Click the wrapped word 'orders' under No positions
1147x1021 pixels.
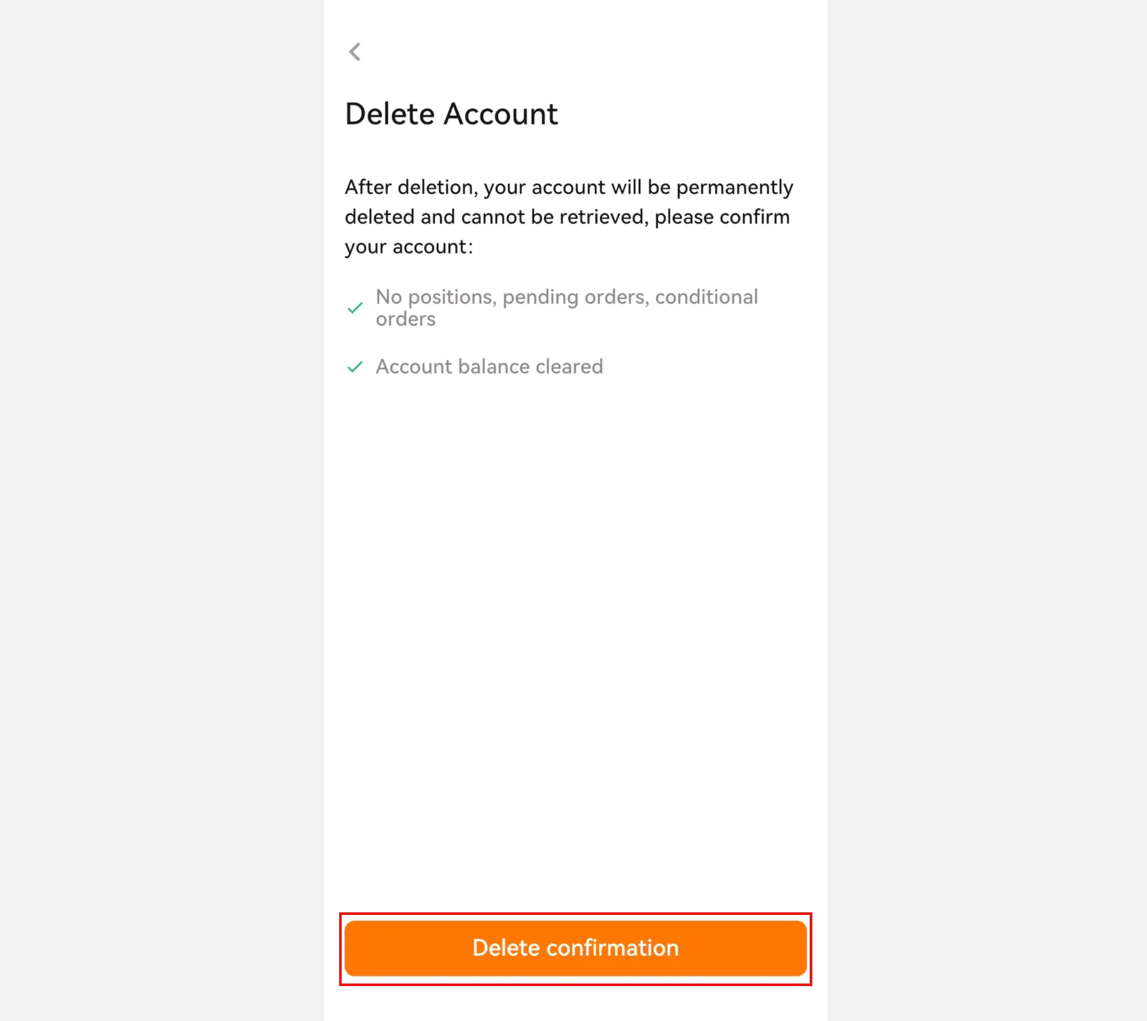405,319
